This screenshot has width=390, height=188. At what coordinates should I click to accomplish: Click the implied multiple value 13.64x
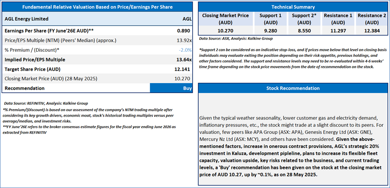tap(182, 59)
